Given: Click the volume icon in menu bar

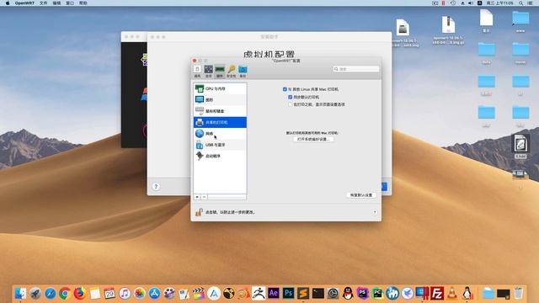Looking at the screenshot, I should pyautogui.click(x=471, y=3).
